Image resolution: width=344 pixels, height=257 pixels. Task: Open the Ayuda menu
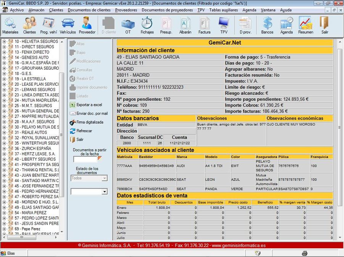tap(286, 10)
